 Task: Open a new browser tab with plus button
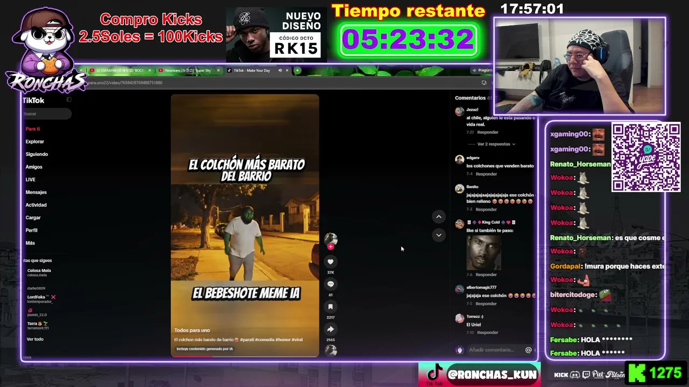(297, 70)
